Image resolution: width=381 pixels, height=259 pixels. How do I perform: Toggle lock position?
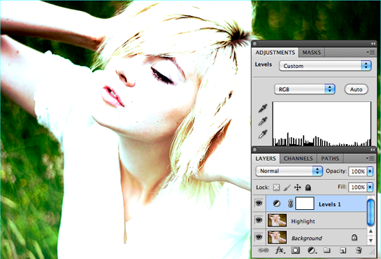pos(297,188)
